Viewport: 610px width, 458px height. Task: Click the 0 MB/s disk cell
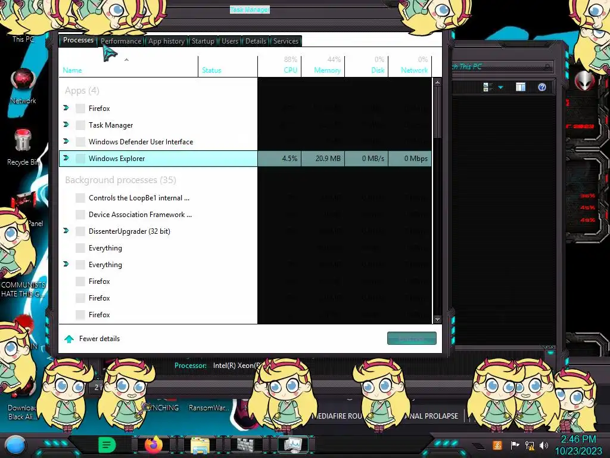click(x=366, y=159)
